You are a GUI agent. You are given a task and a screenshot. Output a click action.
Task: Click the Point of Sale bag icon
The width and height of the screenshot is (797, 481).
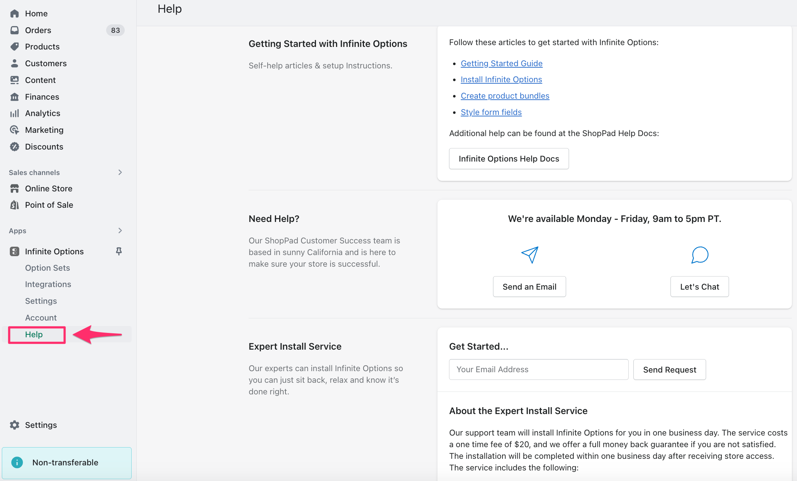[x=15, y=205]
